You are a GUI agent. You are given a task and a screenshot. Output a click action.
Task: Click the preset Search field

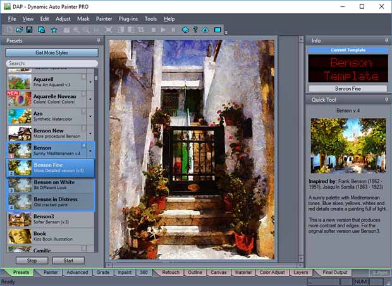[52, 63]
